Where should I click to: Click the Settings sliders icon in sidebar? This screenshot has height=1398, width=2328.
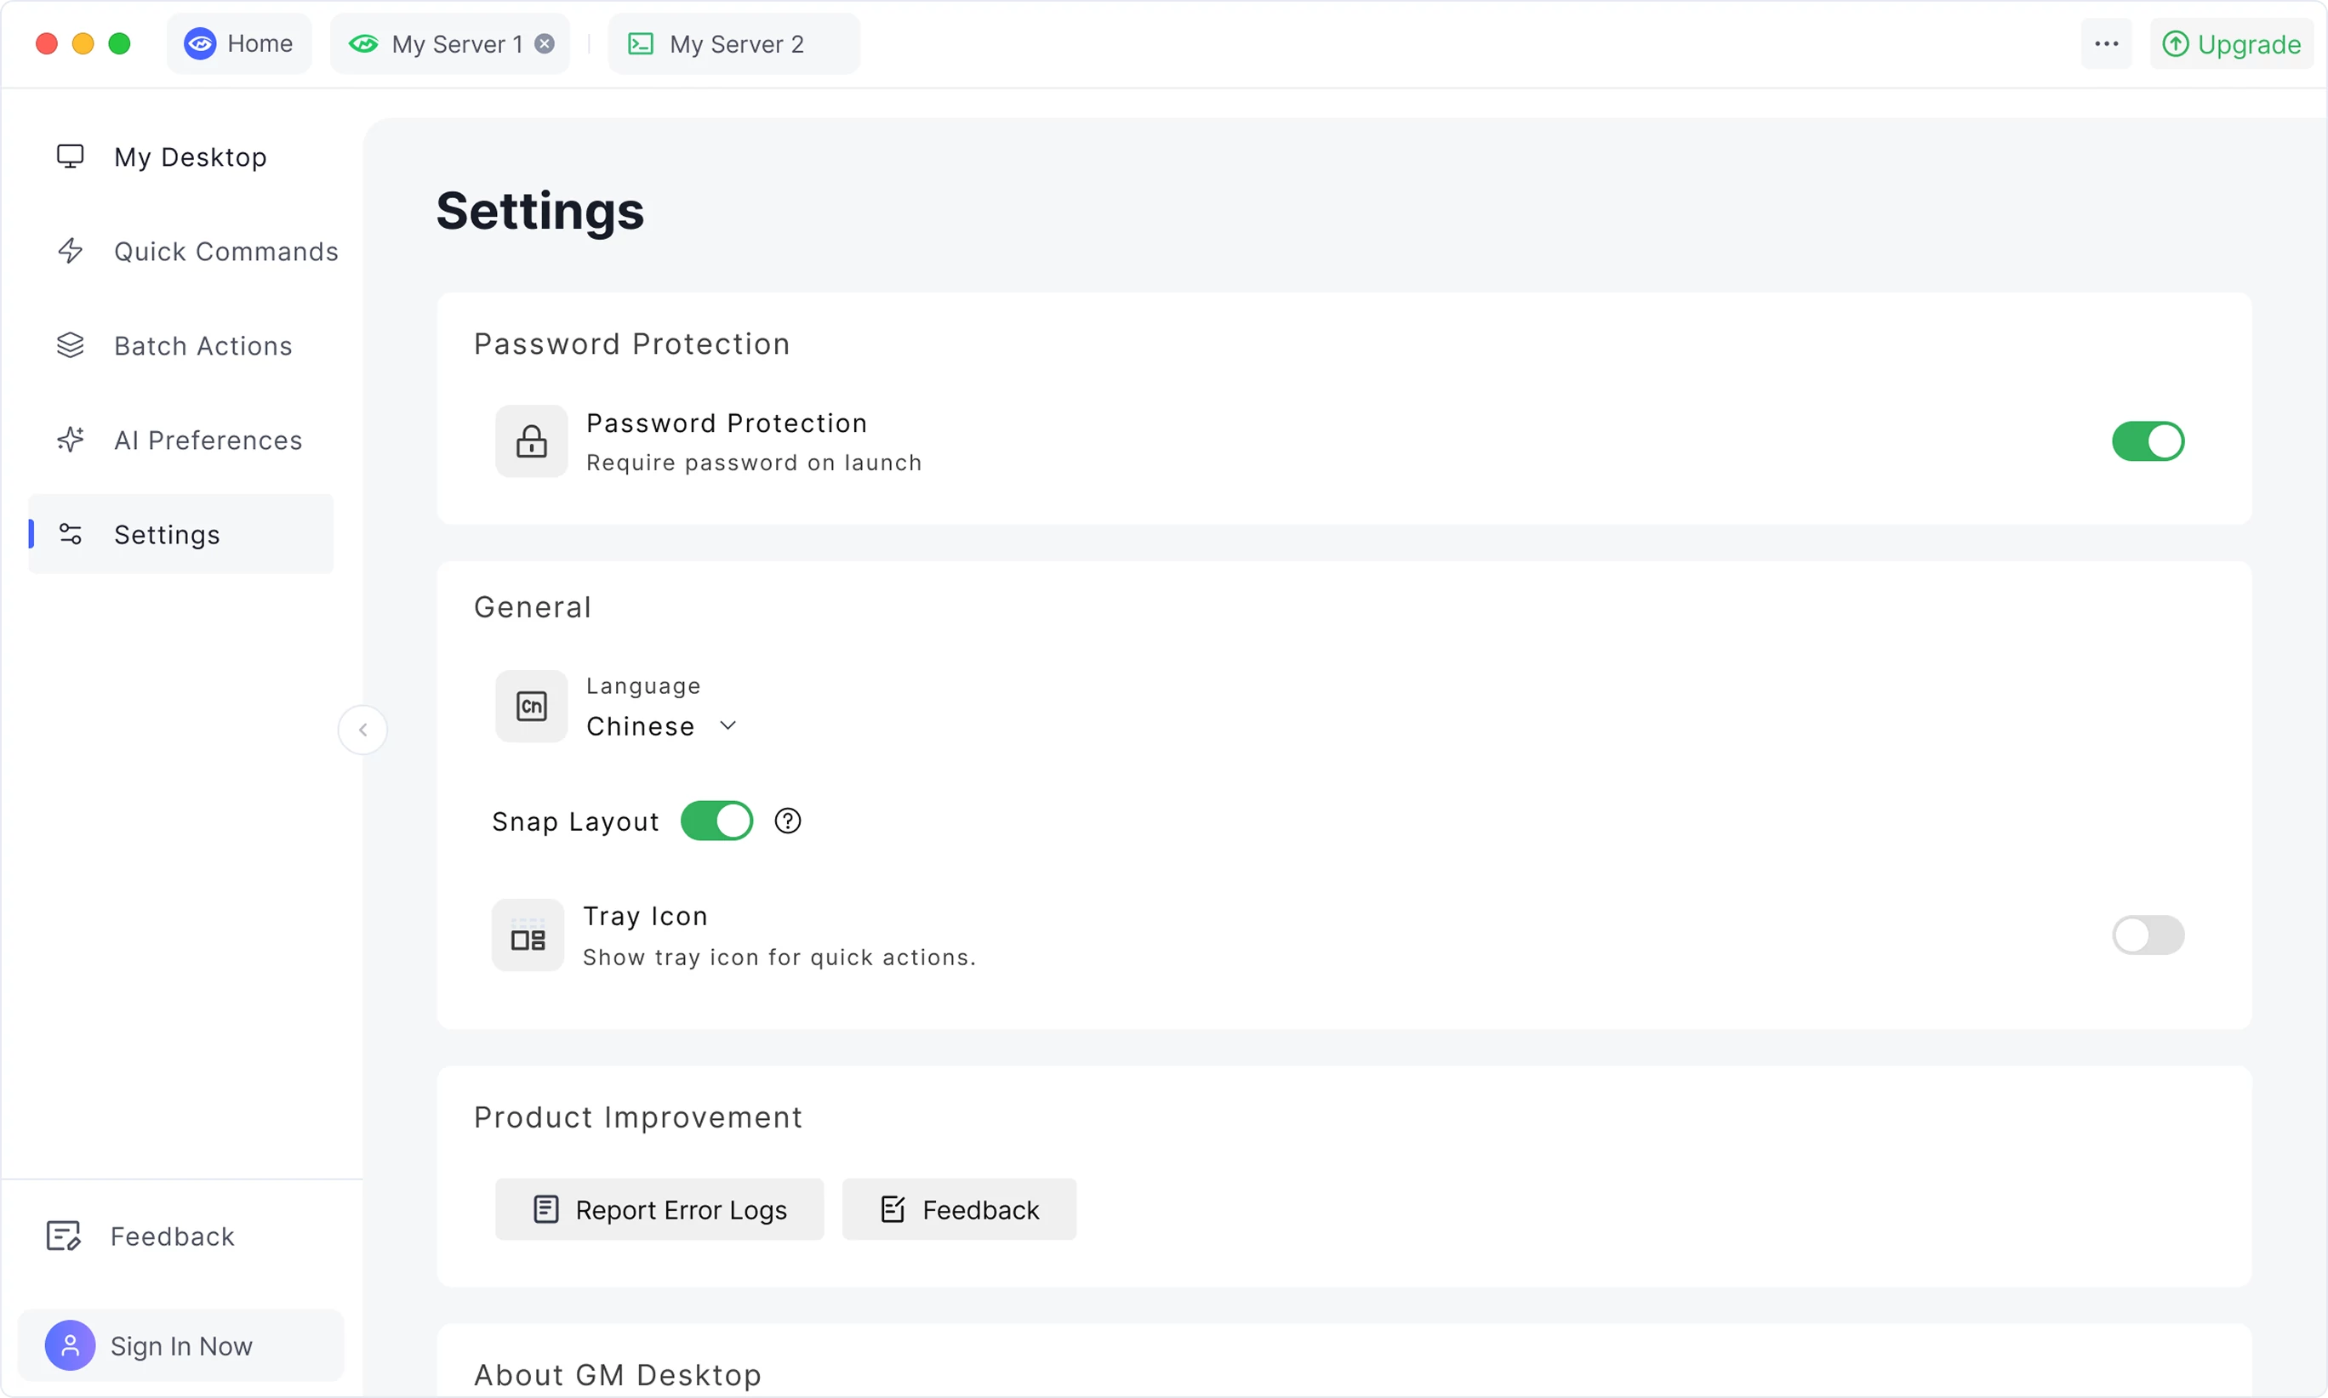point(71,534)
